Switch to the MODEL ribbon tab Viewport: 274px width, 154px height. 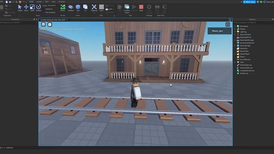point(39,2)
